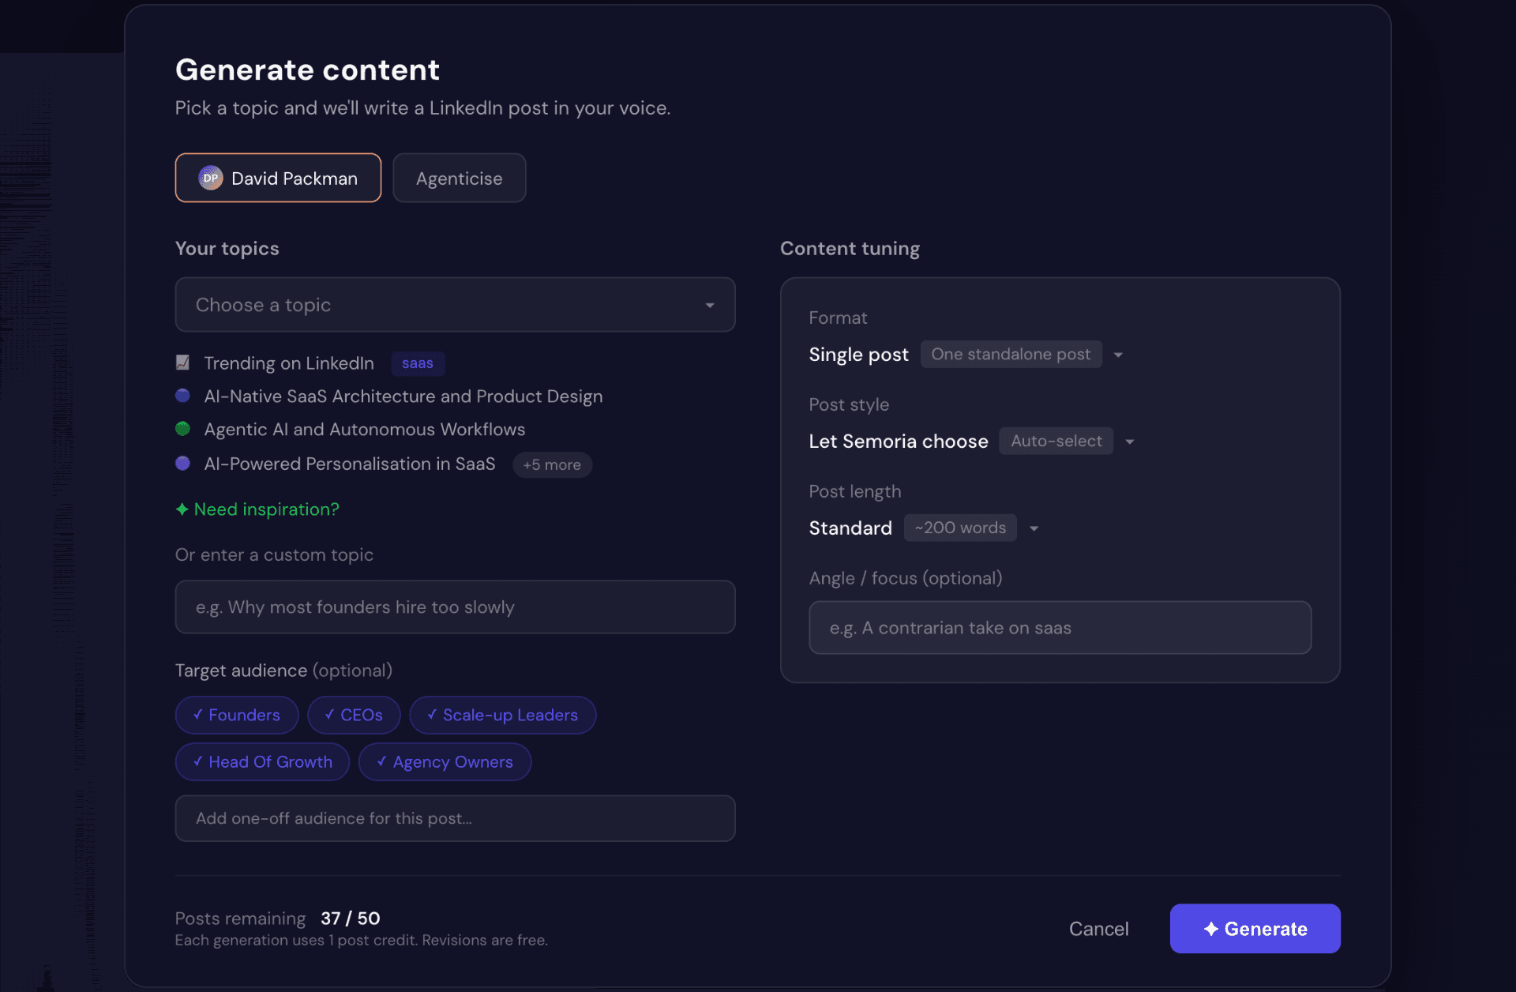This screenshot has height=992, width=1516.
Task: Click the Trending on LinkedIn chart icon
Action: click(182, 363)
